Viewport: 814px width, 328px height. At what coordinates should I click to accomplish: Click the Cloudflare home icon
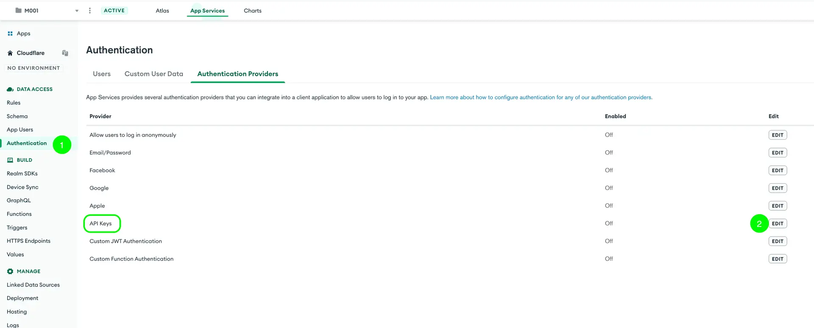point(10,53)
